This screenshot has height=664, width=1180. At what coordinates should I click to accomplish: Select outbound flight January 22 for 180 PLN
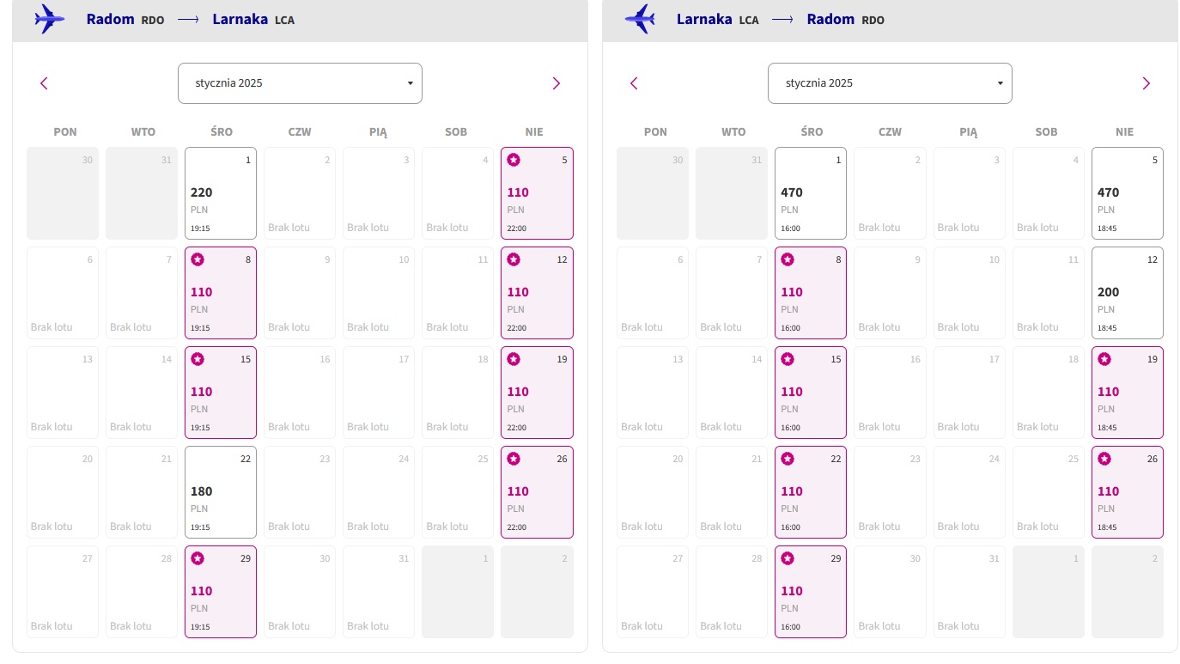click(x=221, y=492)
